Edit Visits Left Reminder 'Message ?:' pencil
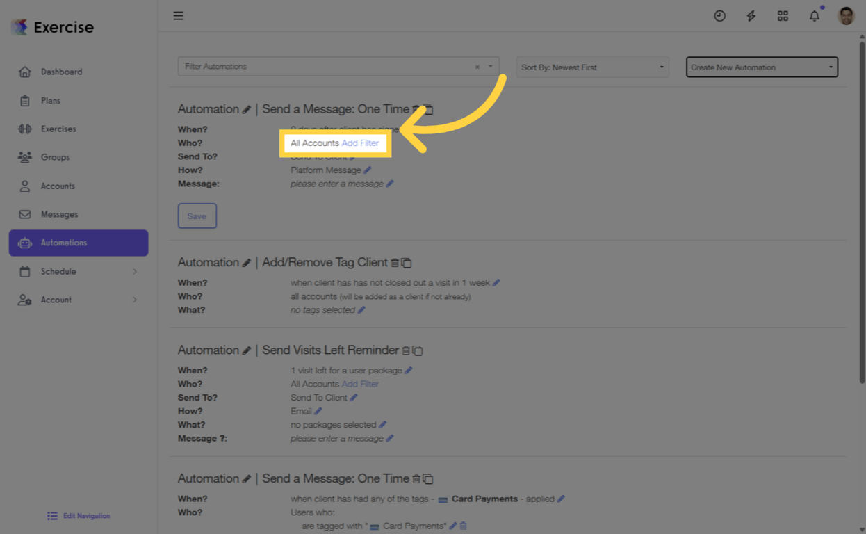 (x=390, y=439)
